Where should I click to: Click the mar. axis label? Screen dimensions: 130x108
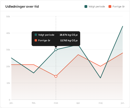click(x=56, y=103)
